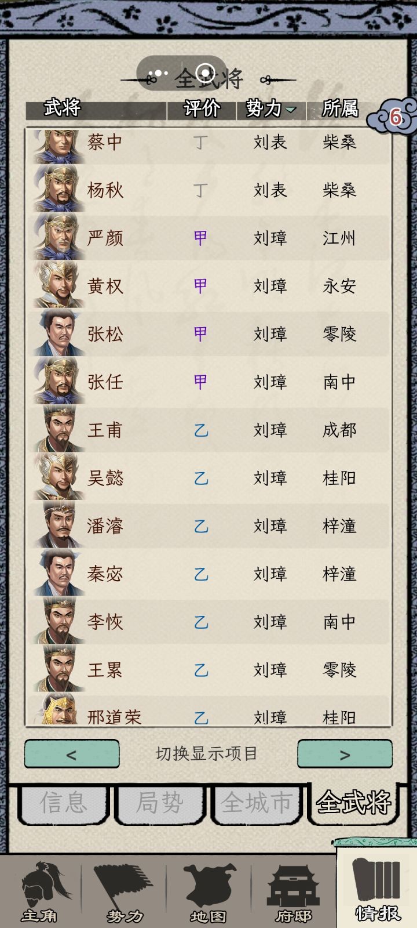Select 张松's row in the general list

pyautogui.click(x=209, y=334)
